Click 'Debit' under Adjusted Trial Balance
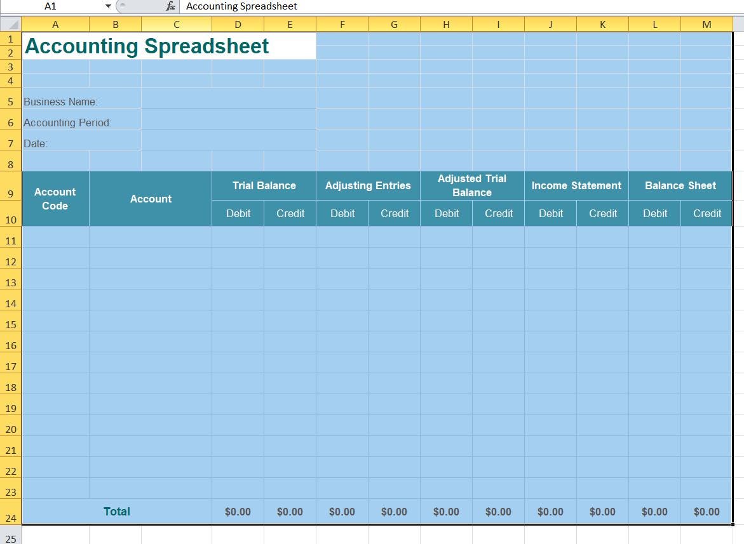The width and height of the screenshot is (744, 544). [447, 213]
